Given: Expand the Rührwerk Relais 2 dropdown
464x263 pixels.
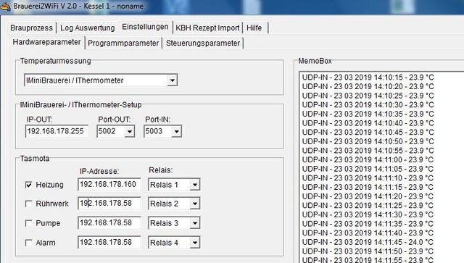Looking at the screenshot, I should click(x=195, y=204).
